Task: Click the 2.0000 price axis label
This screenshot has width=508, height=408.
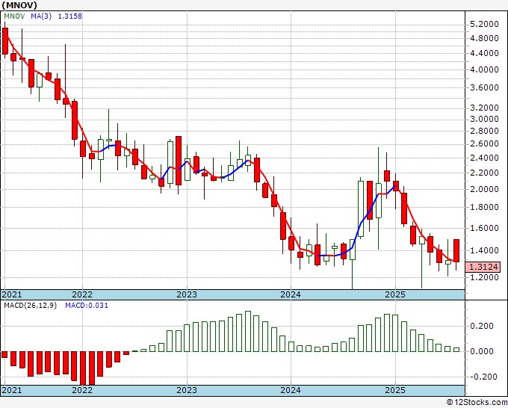Action: 484,189
